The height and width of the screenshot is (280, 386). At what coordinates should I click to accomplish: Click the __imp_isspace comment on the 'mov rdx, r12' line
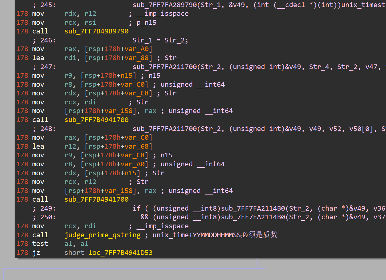[163, 14]
